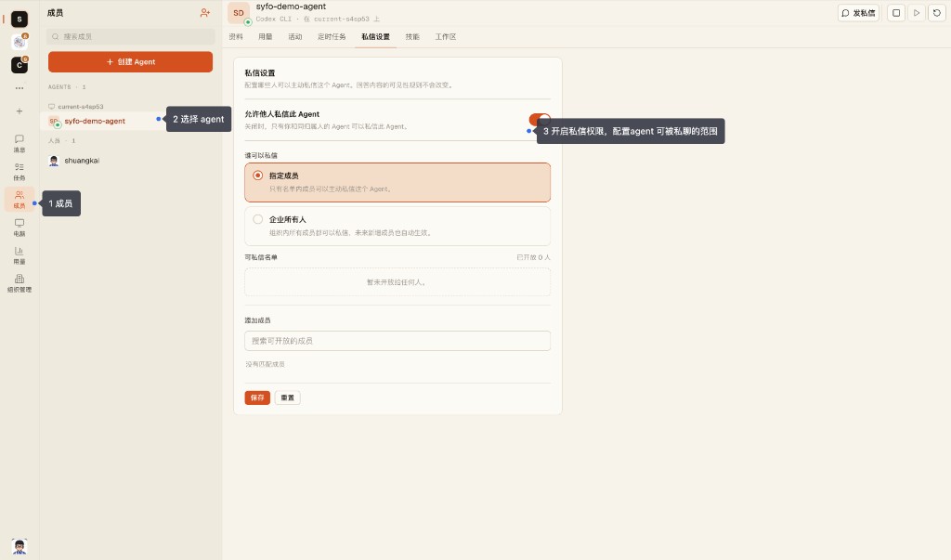Image resolution: width=951 pixels, height=560 pixels.
Task: Open 消息 messages in sidebar
Action: 20,144
